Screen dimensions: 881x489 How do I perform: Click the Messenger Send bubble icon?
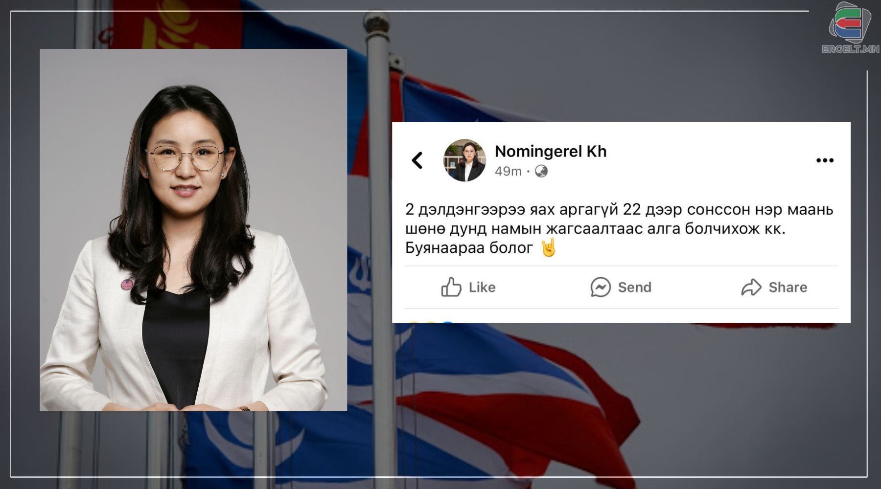pos(601,287)
